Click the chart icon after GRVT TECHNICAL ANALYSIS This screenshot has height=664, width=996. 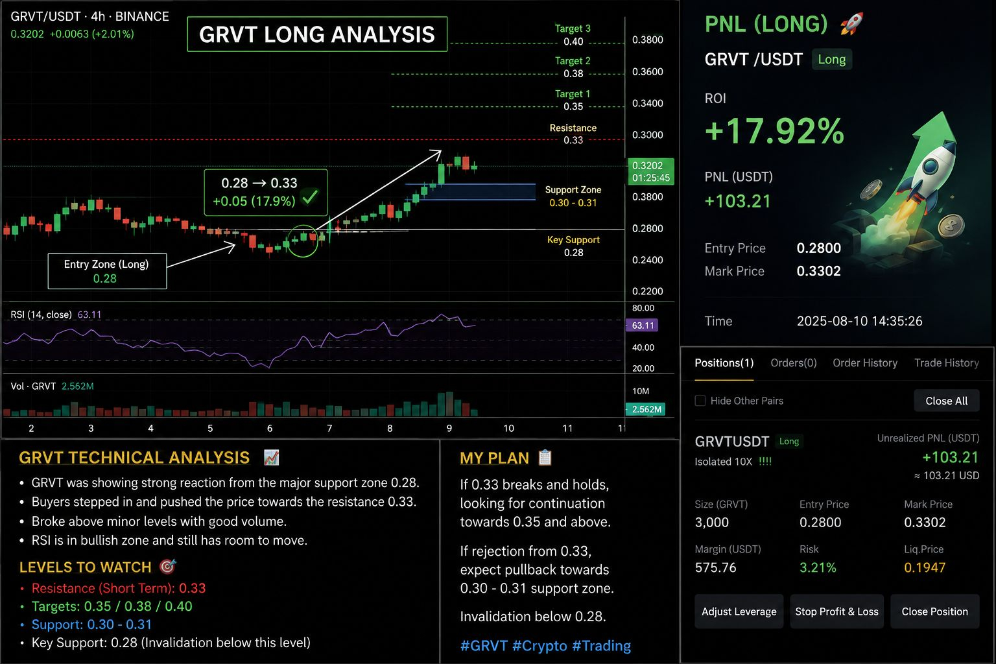[272, 458]
